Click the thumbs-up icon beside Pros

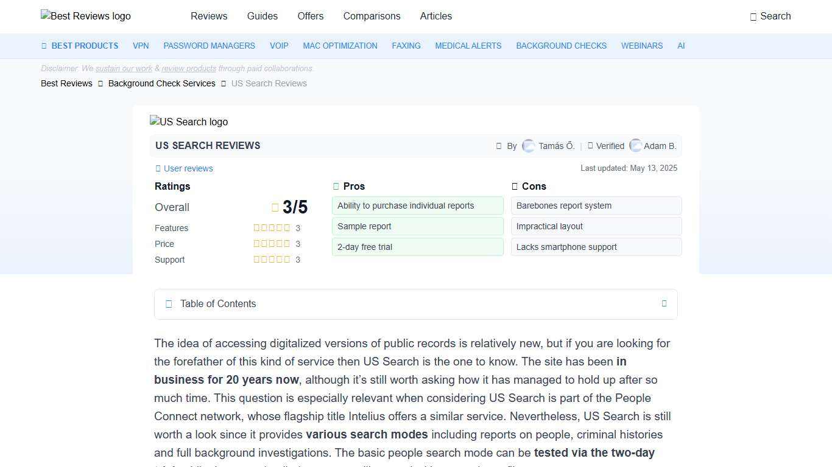pos(336,186)
